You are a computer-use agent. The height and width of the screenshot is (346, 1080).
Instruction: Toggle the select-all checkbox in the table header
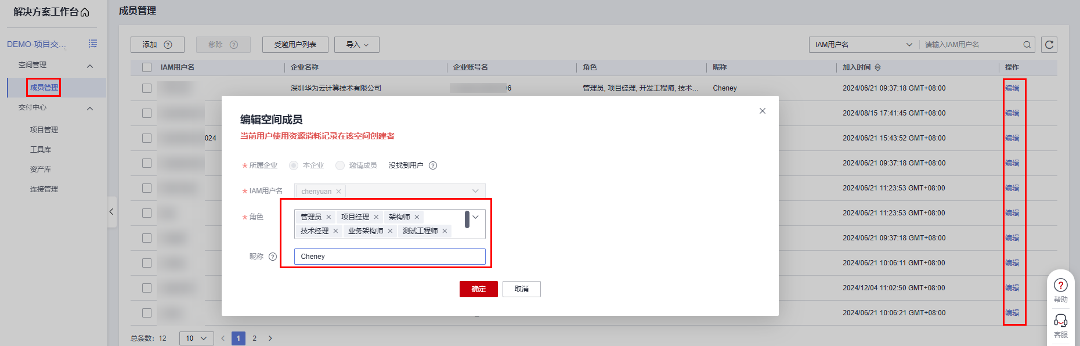pyautogui.click(x=147, y=67)
